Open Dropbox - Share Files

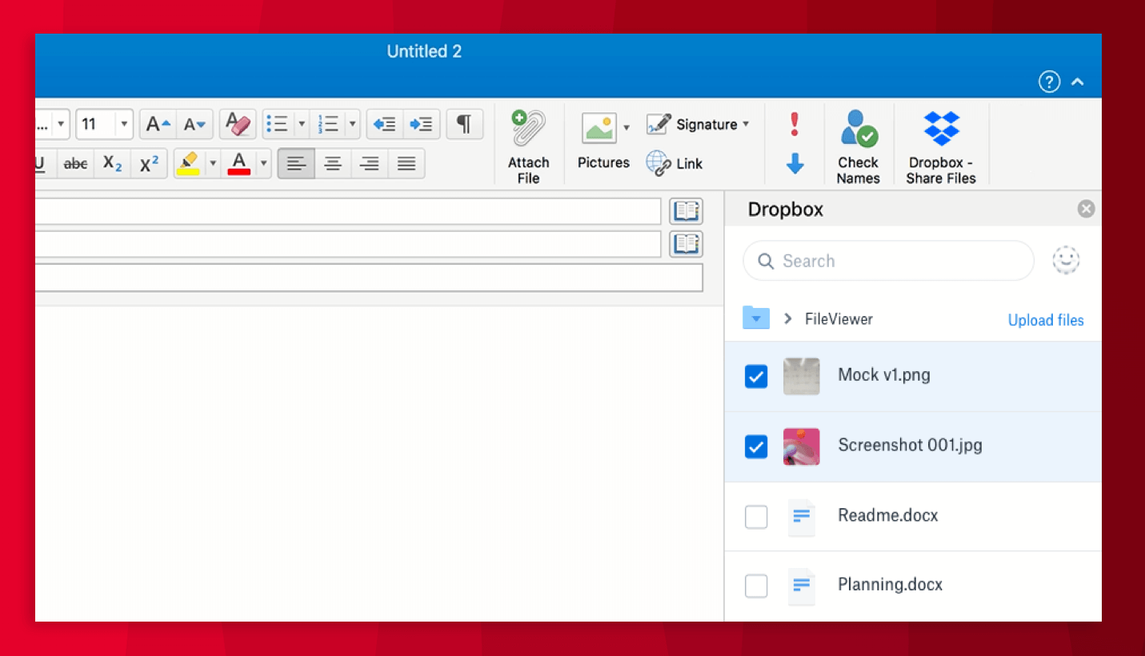click(x=940, y=128)
